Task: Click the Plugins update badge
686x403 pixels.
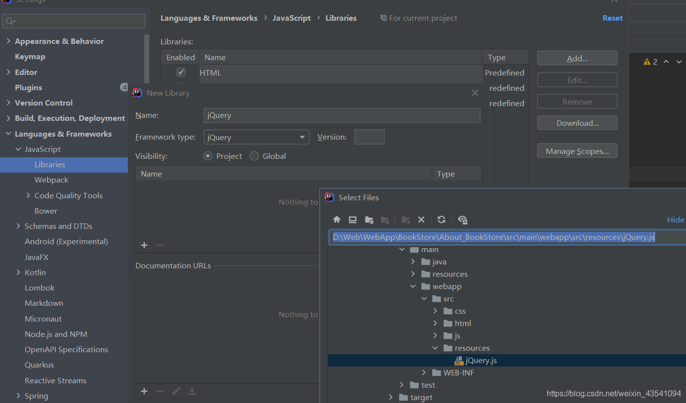Action: pos(124,87)
